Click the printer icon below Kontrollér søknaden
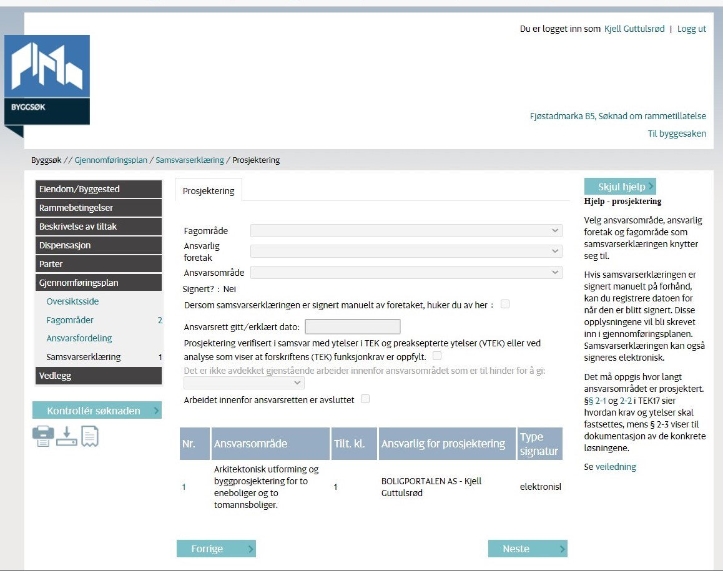Image resolution: width=723 pixels, height=571 pixels. (43, 436)
